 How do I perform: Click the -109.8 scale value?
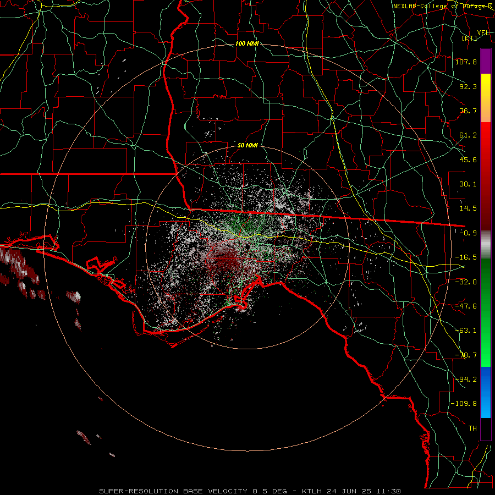pos(464,404)
